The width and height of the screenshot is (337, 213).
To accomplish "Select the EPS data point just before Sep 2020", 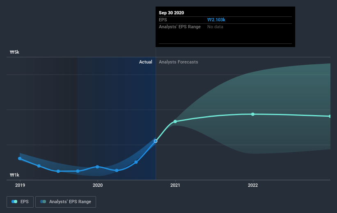I will (136, 162).
